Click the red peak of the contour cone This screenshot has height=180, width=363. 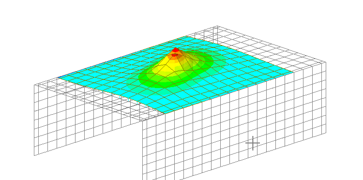click(x=176, y=50)
